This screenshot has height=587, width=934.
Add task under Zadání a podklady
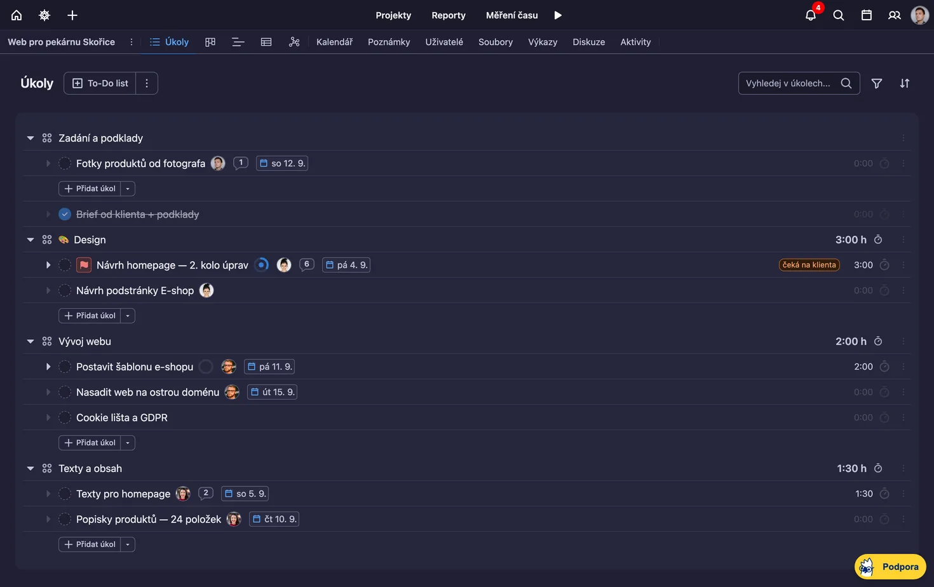(x=90, y=189)
